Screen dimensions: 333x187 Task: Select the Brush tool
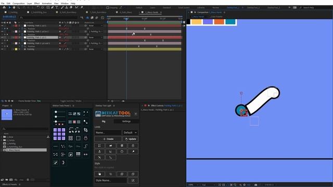[x=62, y=7]
